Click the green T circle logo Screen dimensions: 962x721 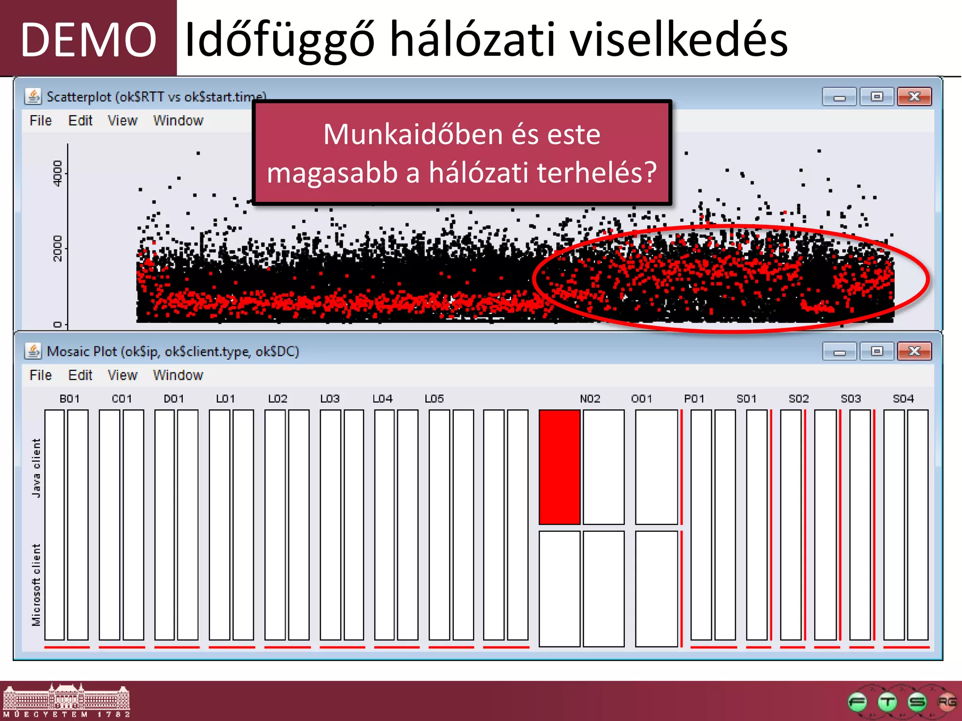click(887, 702)
